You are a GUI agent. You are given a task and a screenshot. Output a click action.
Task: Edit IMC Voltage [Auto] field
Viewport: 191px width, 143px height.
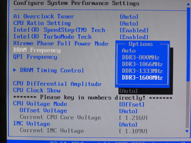pos(128,124)
